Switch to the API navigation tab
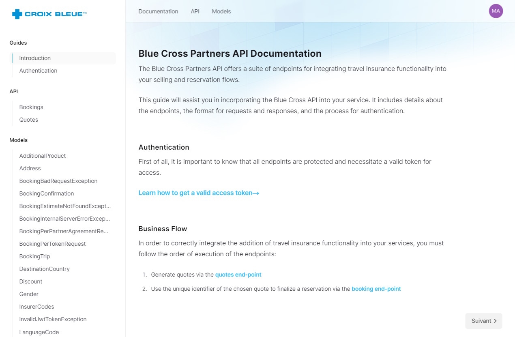The height and width of the screenshot is (337, 515). [x=195, y=11]
